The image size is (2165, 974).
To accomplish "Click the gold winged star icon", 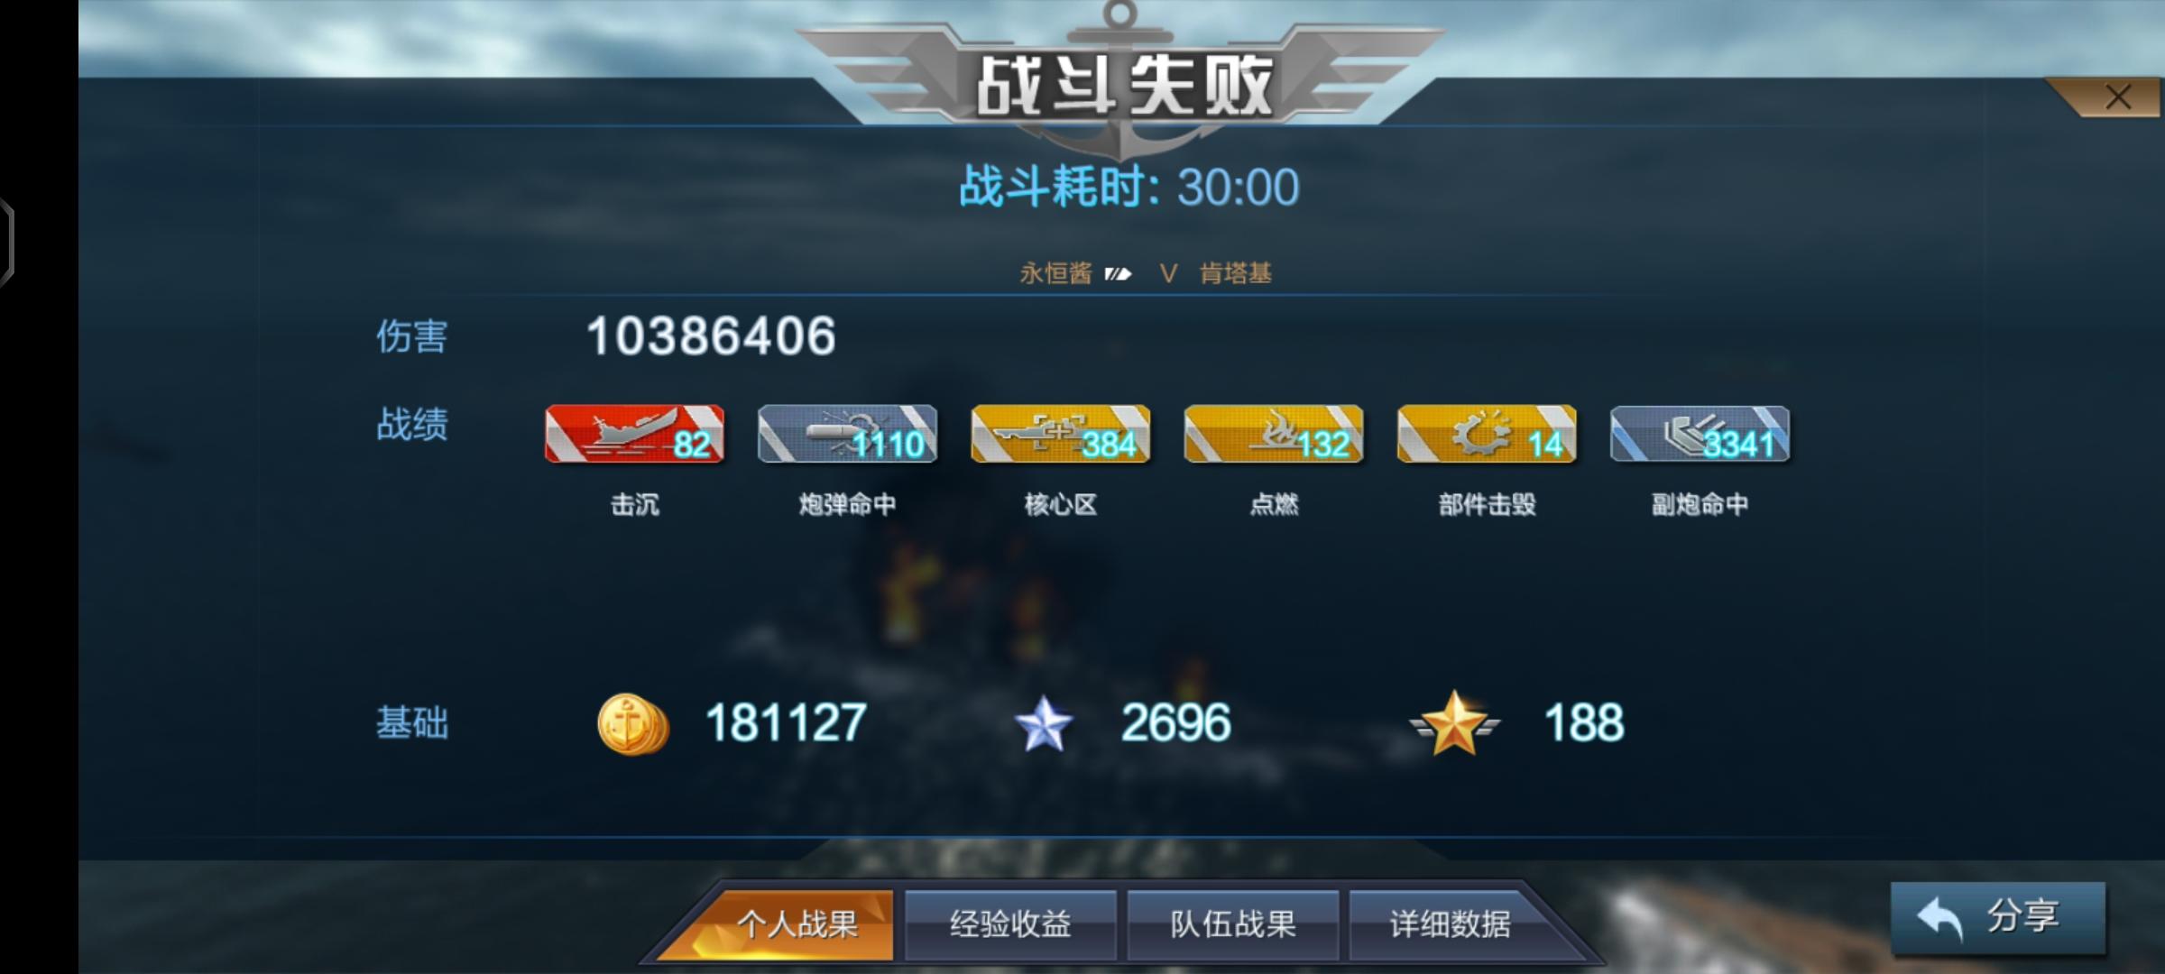I will (1454, 722).
